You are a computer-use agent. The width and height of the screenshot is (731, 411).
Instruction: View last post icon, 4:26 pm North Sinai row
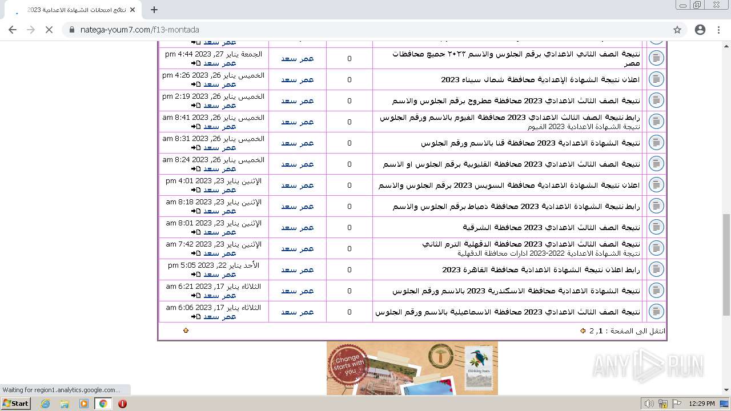click(x=196, y=84)
